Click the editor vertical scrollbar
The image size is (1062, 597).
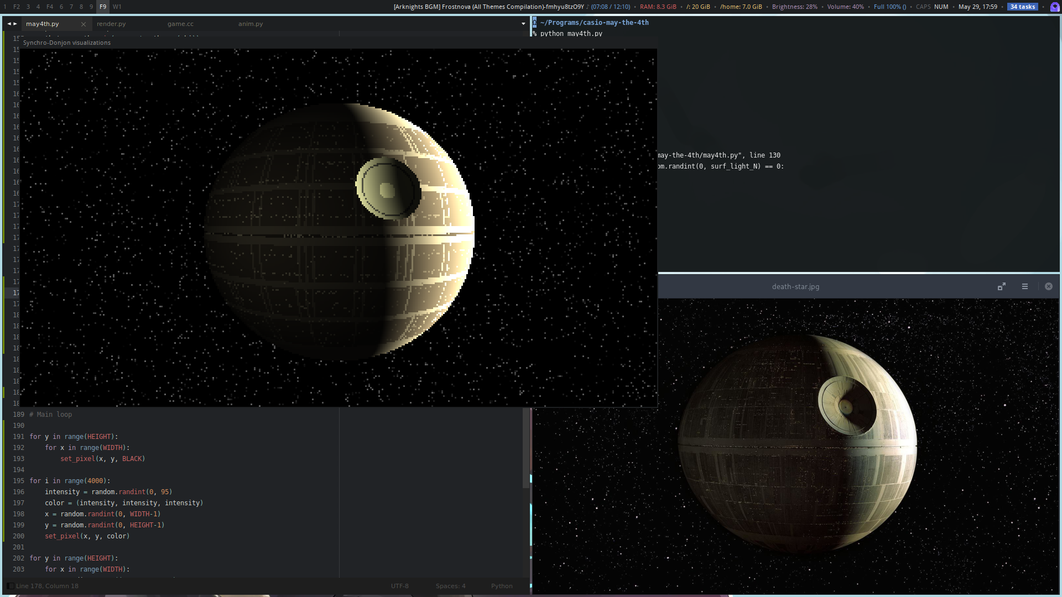tap(526, 448)
